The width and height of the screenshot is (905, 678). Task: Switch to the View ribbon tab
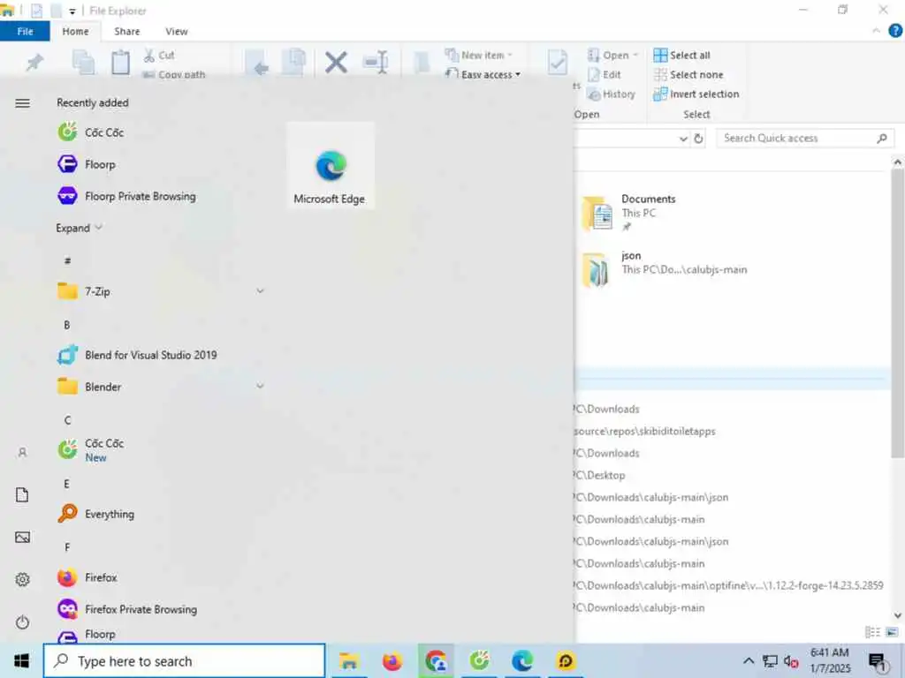(177, 31)
